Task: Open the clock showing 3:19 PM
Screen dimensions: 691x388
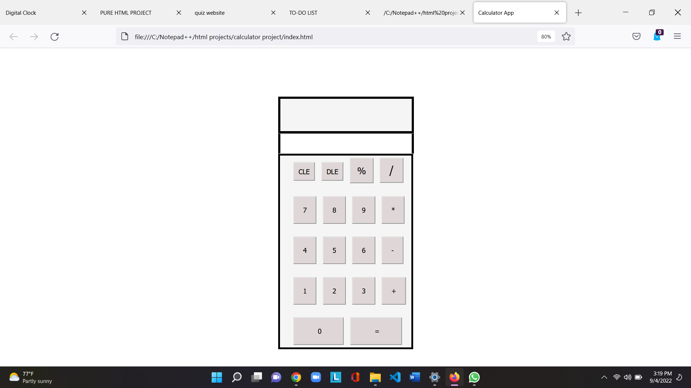Action: pyautogui.click(x=660, y=377)
